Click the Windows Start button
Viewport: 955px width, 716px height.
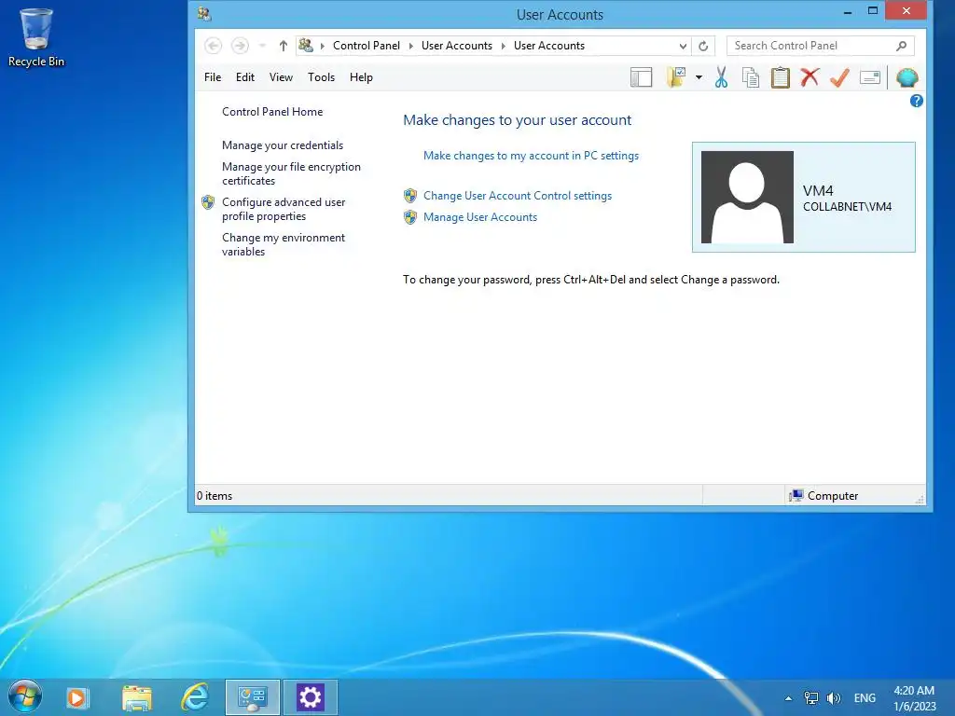[25, 697]
